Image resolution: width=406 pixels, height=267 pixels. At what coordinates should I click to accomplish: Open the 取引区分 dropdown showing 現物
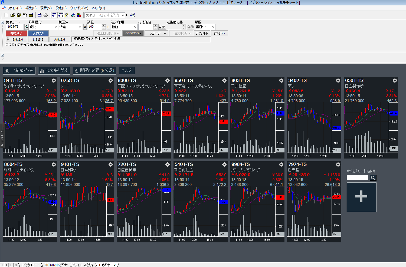tap(43, 27)
